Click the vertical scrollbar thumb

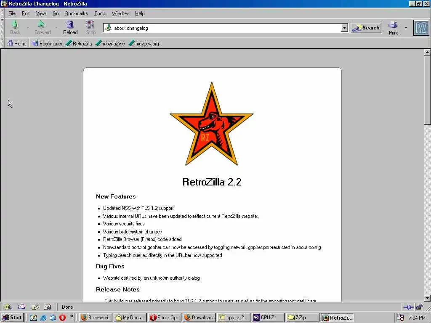427,90
